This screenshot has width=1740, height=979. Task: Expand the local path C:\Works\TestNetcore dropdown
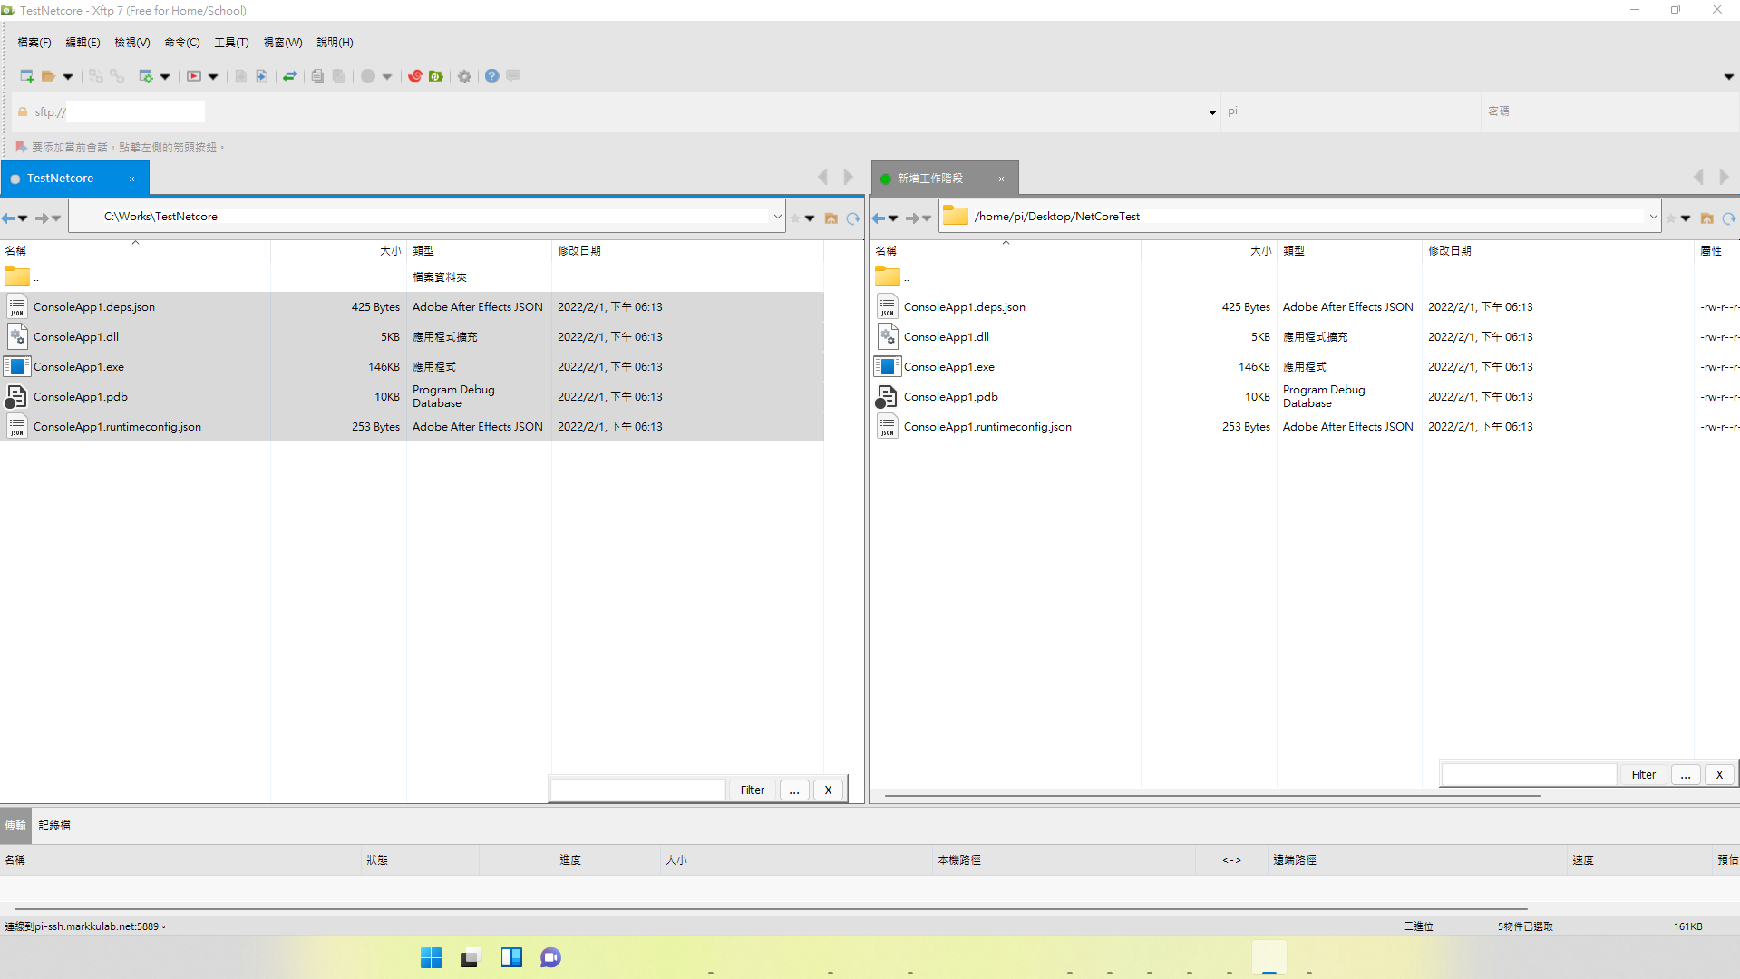[777, 217]
